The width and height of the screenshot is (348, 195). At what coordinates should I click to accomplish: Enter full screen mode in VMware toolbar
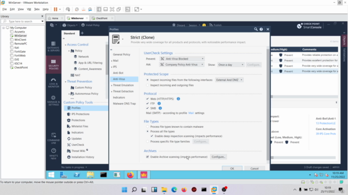pyautogui.click(x=112, y=9)
